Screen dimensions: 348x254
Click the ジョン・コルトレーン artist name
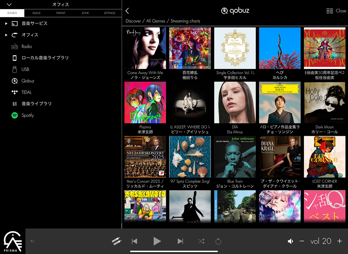pos(235,186)
